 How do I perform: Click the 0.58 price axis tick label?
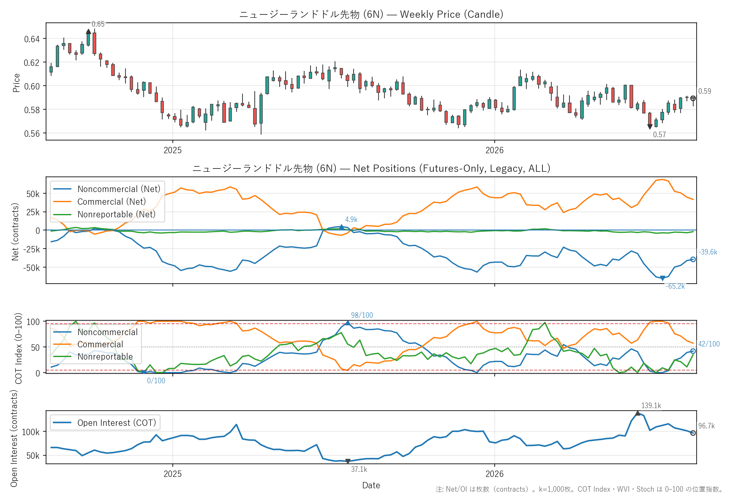[32, 110]
